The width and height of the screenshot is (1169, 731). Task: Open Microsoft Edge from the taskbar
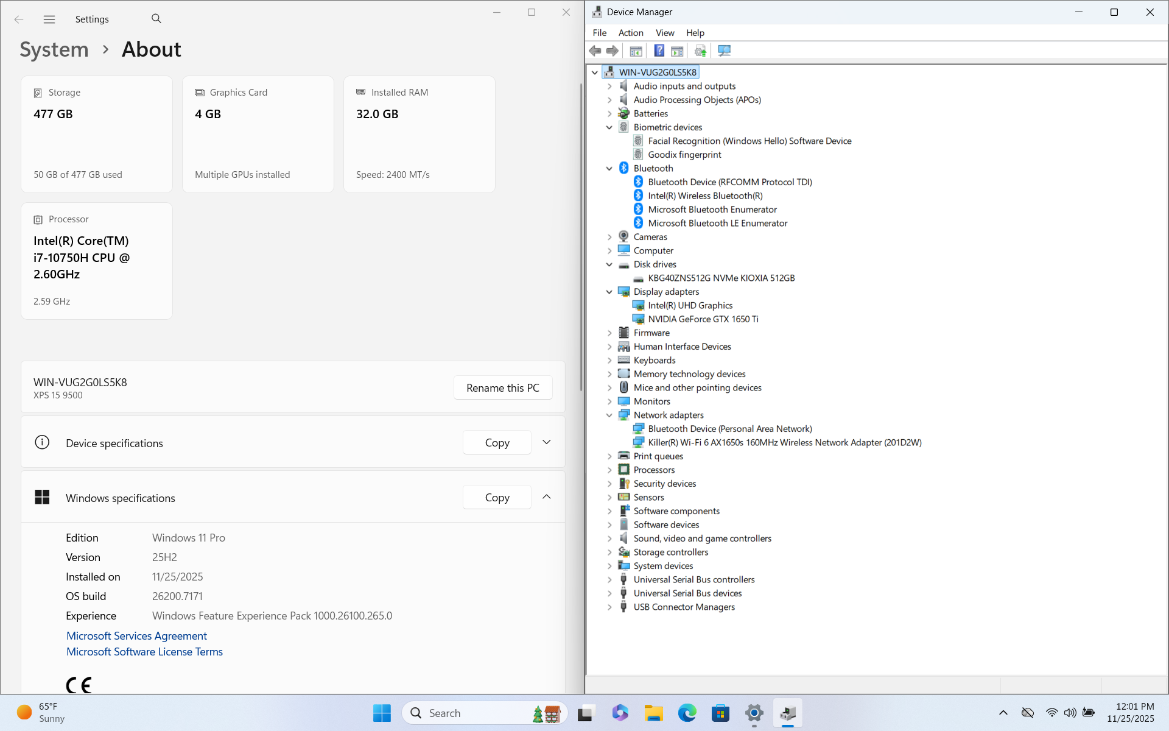687,713
